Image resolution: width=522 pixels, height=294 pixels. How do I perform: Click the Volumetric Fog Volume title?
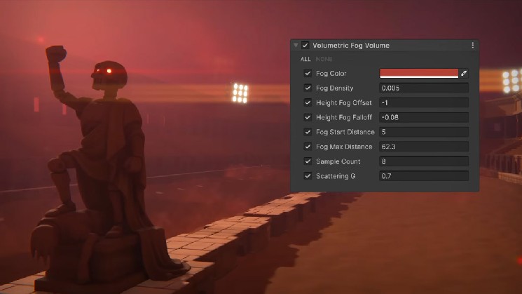tap(351, 46)
